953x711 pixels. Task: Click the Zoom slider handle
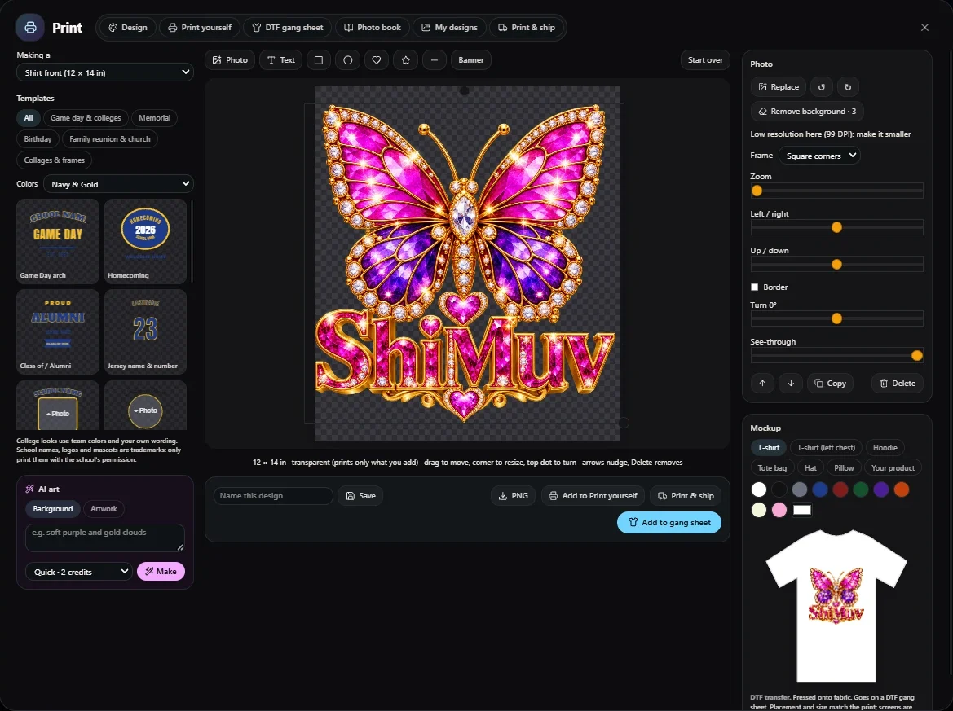coord(757,191)
